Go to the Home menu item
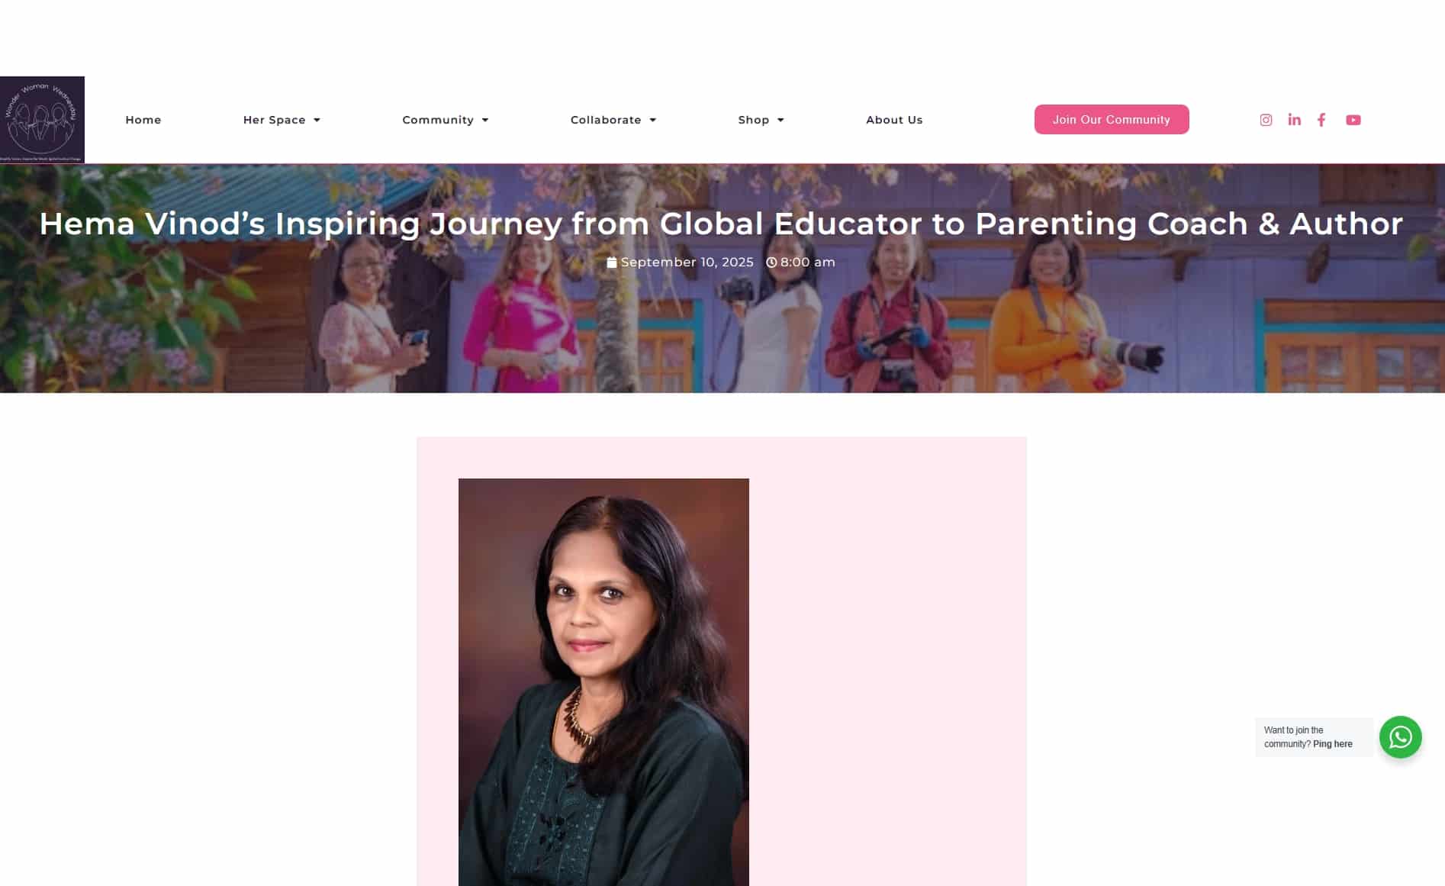 tap(143, 120)
